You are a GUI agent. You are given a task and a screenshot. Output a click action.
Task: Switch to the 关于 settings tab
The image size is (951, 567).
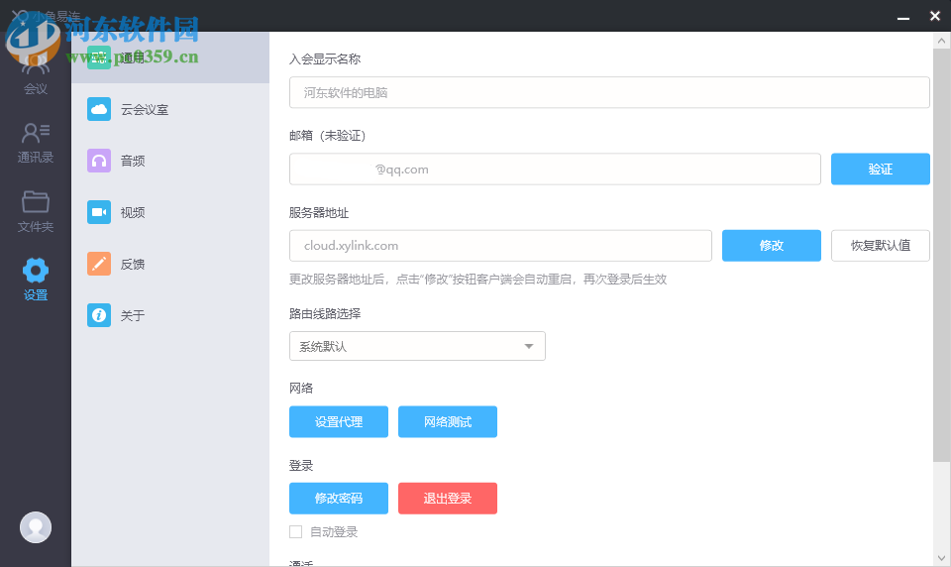170,315
